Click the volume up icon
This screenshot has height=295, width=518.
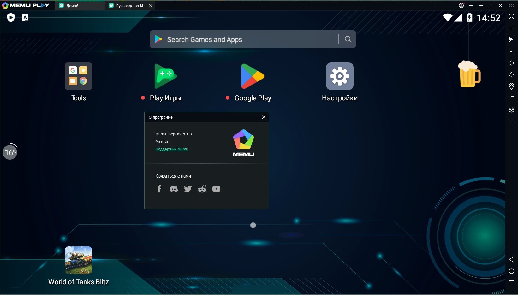pos(512,63)
